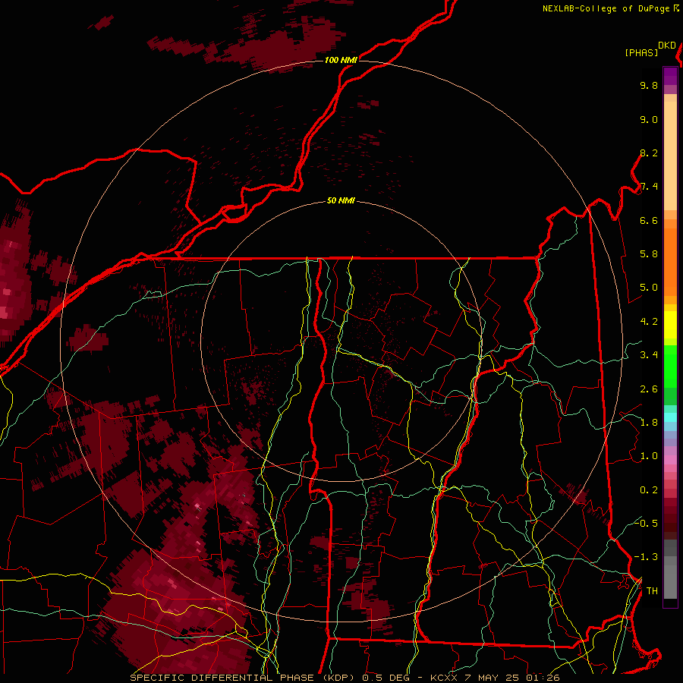Click the 50 NMI range ring label

(x=341, y=200)
